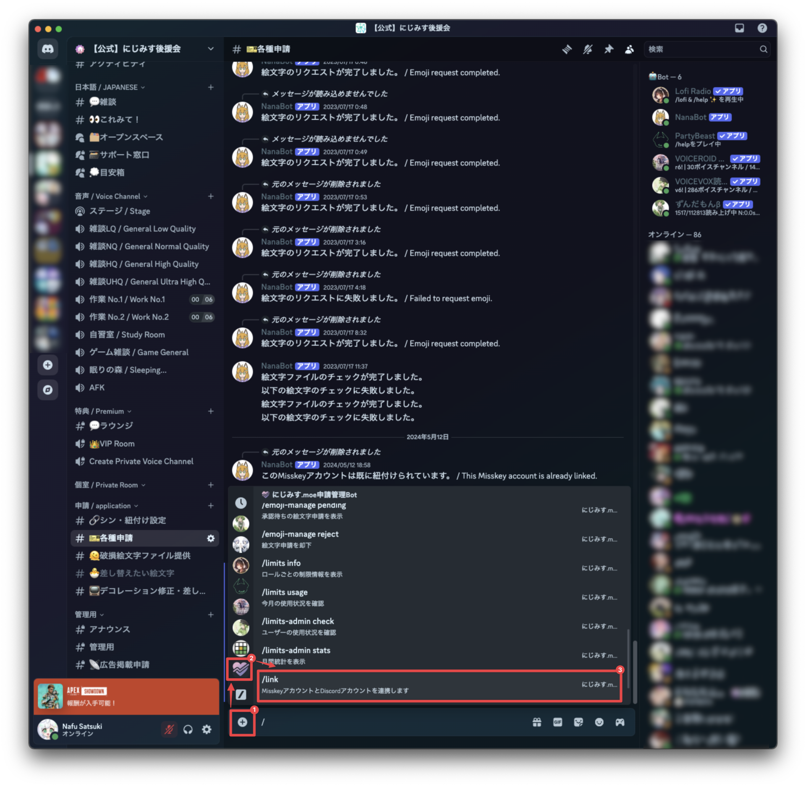Viewport: 806px width, 787px height.
Task: Unmute the microphone in user panel
Action: coord(169,729)
